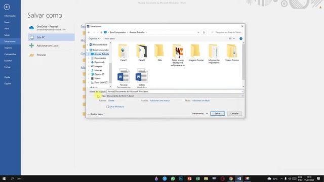Screen dimensions: 324x182
Task: Open the Ferramentas dropdown
Action: click(200, 114)
